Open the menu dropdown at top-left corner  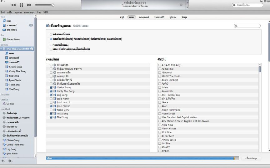pyautogui.click(x=2, y=1)
